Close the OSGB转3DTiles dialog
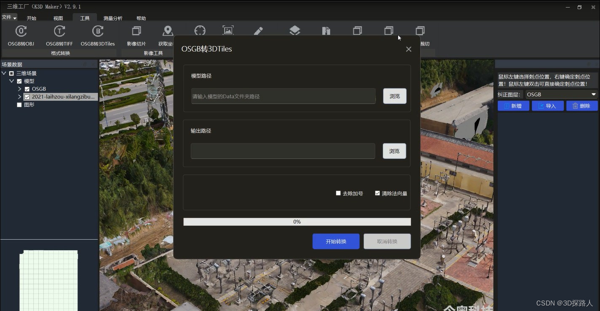Viewport: 600px width, 311px height. pos(408,49)
